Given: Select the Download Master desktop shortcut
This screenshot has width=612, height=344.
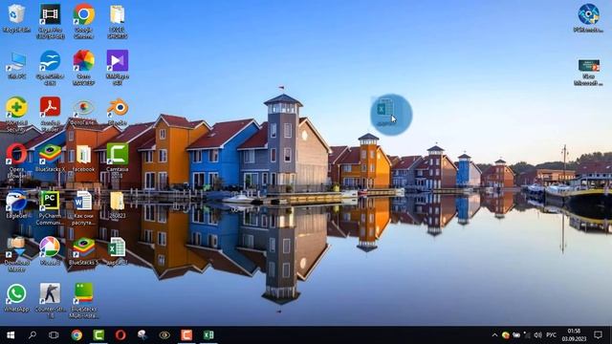Looking at the screenshot, I should click(x=16, y=254).
